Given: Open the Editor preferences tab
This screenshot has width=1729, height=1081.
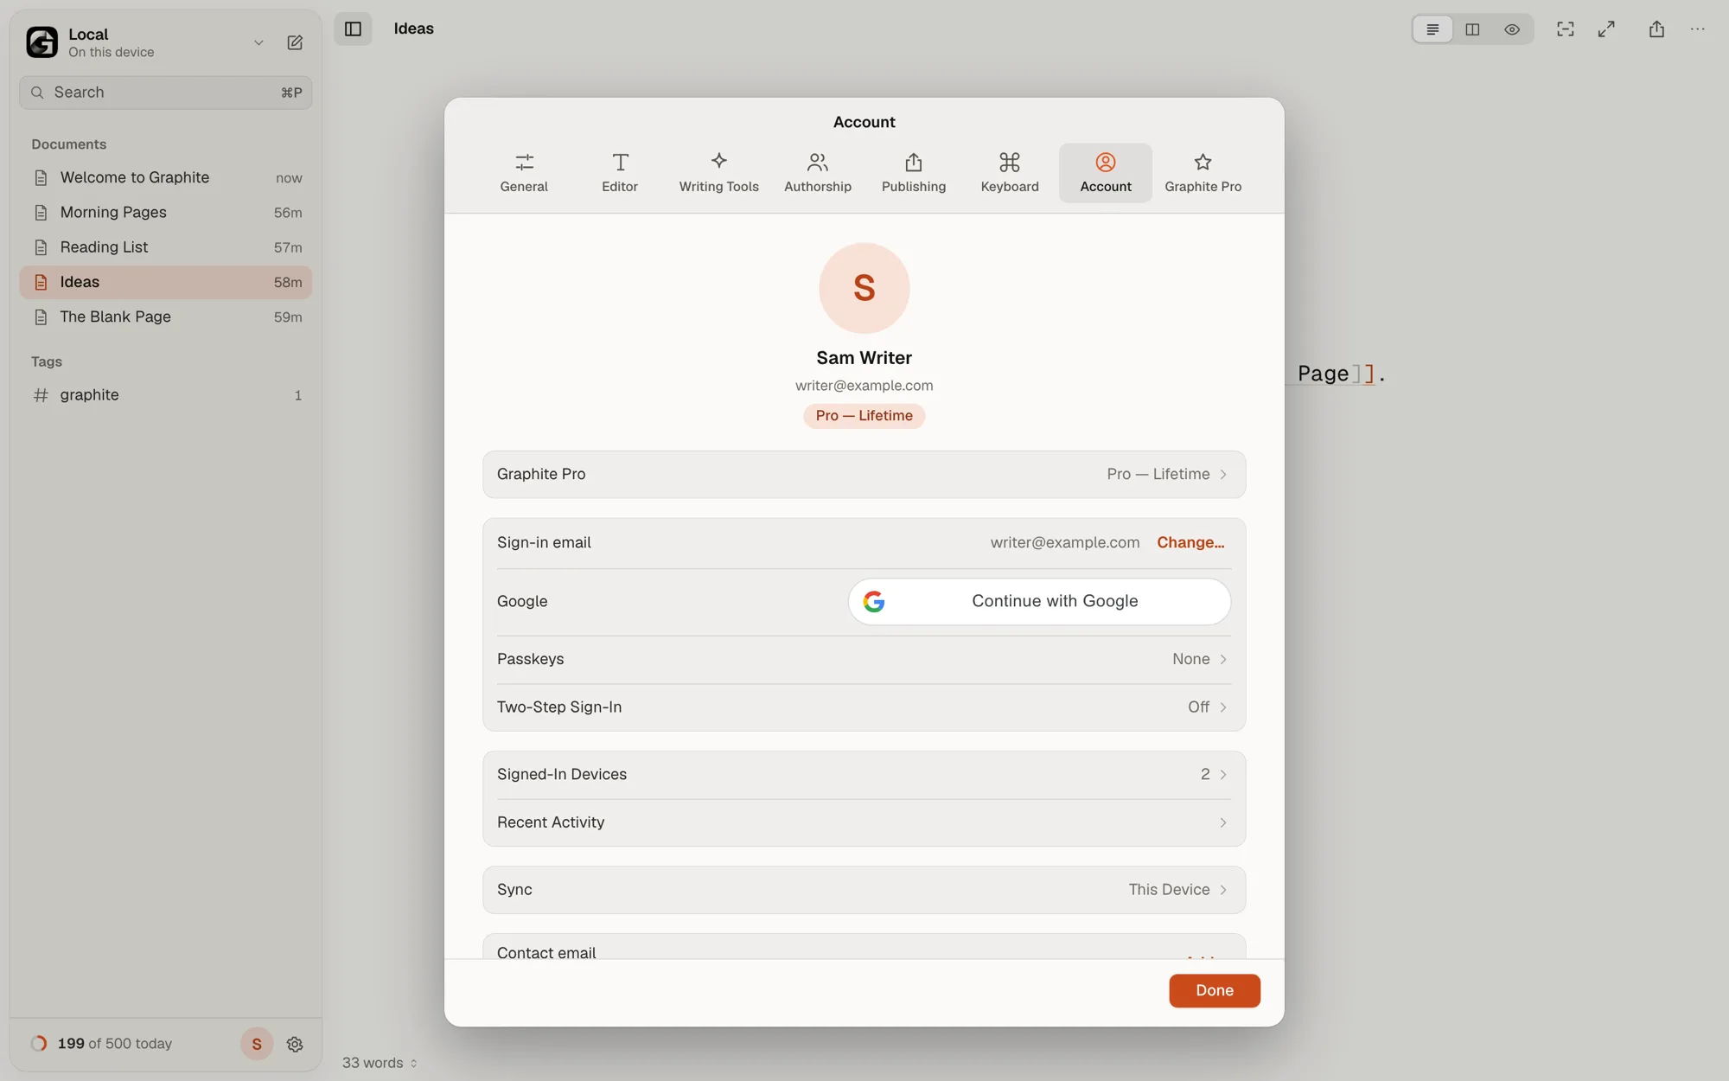Looking at the screenshot, I should pyautogui.click(x=620, y=173).
